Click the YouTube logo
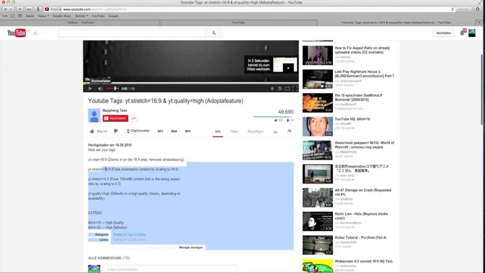 click(16, 33)
